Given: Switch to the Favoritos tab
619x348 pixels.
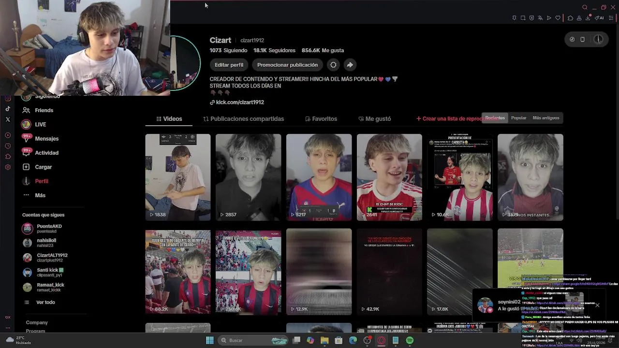Looking at the screenshot, I should pyautogui.click(x=321, y=119).
